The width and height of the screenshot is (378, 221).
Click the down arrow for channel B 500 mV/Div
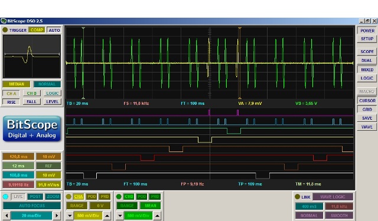(x=120, y=216)
